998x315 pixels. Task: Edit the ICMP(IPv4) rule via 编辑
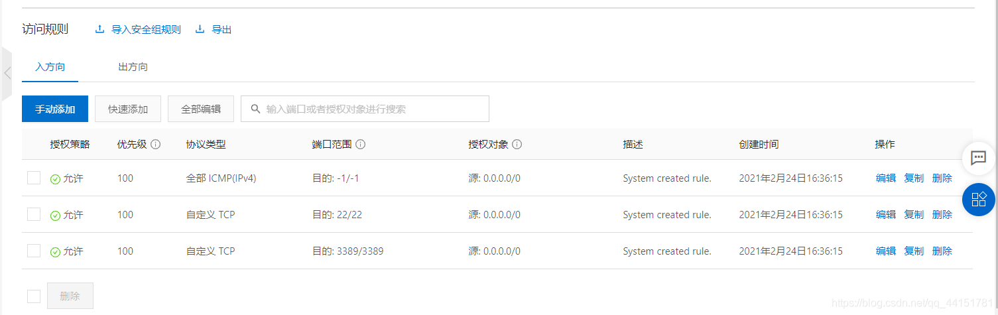(x=886, y=178)
